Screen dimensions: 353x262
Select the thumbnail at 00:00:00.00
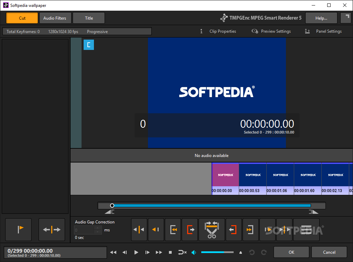tap(225, 179)
